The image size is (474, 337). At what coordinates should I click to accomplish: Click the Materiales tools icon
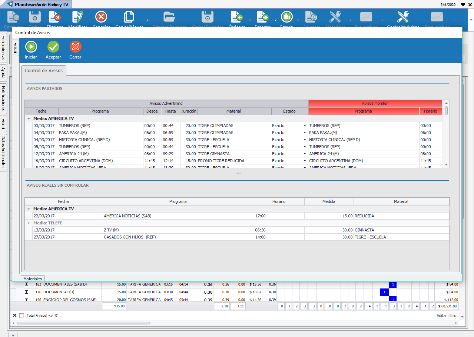tap(335, 17)
